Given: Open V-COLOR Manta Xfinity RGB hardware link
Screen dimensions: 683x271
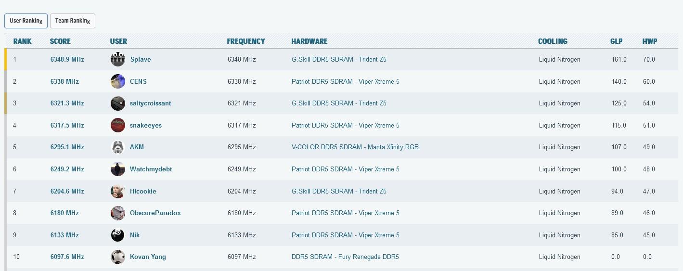Looking at the screenshot, I should coord(355,147).
